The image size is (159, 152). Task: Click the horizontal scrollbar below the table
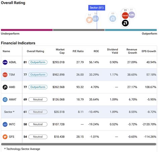[x=78, y=144]
